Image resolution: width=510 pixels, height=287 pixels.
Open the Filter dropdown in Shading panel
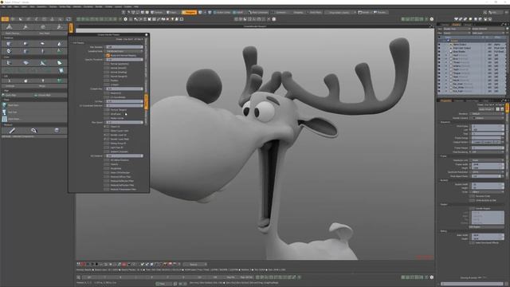[457, 33]
